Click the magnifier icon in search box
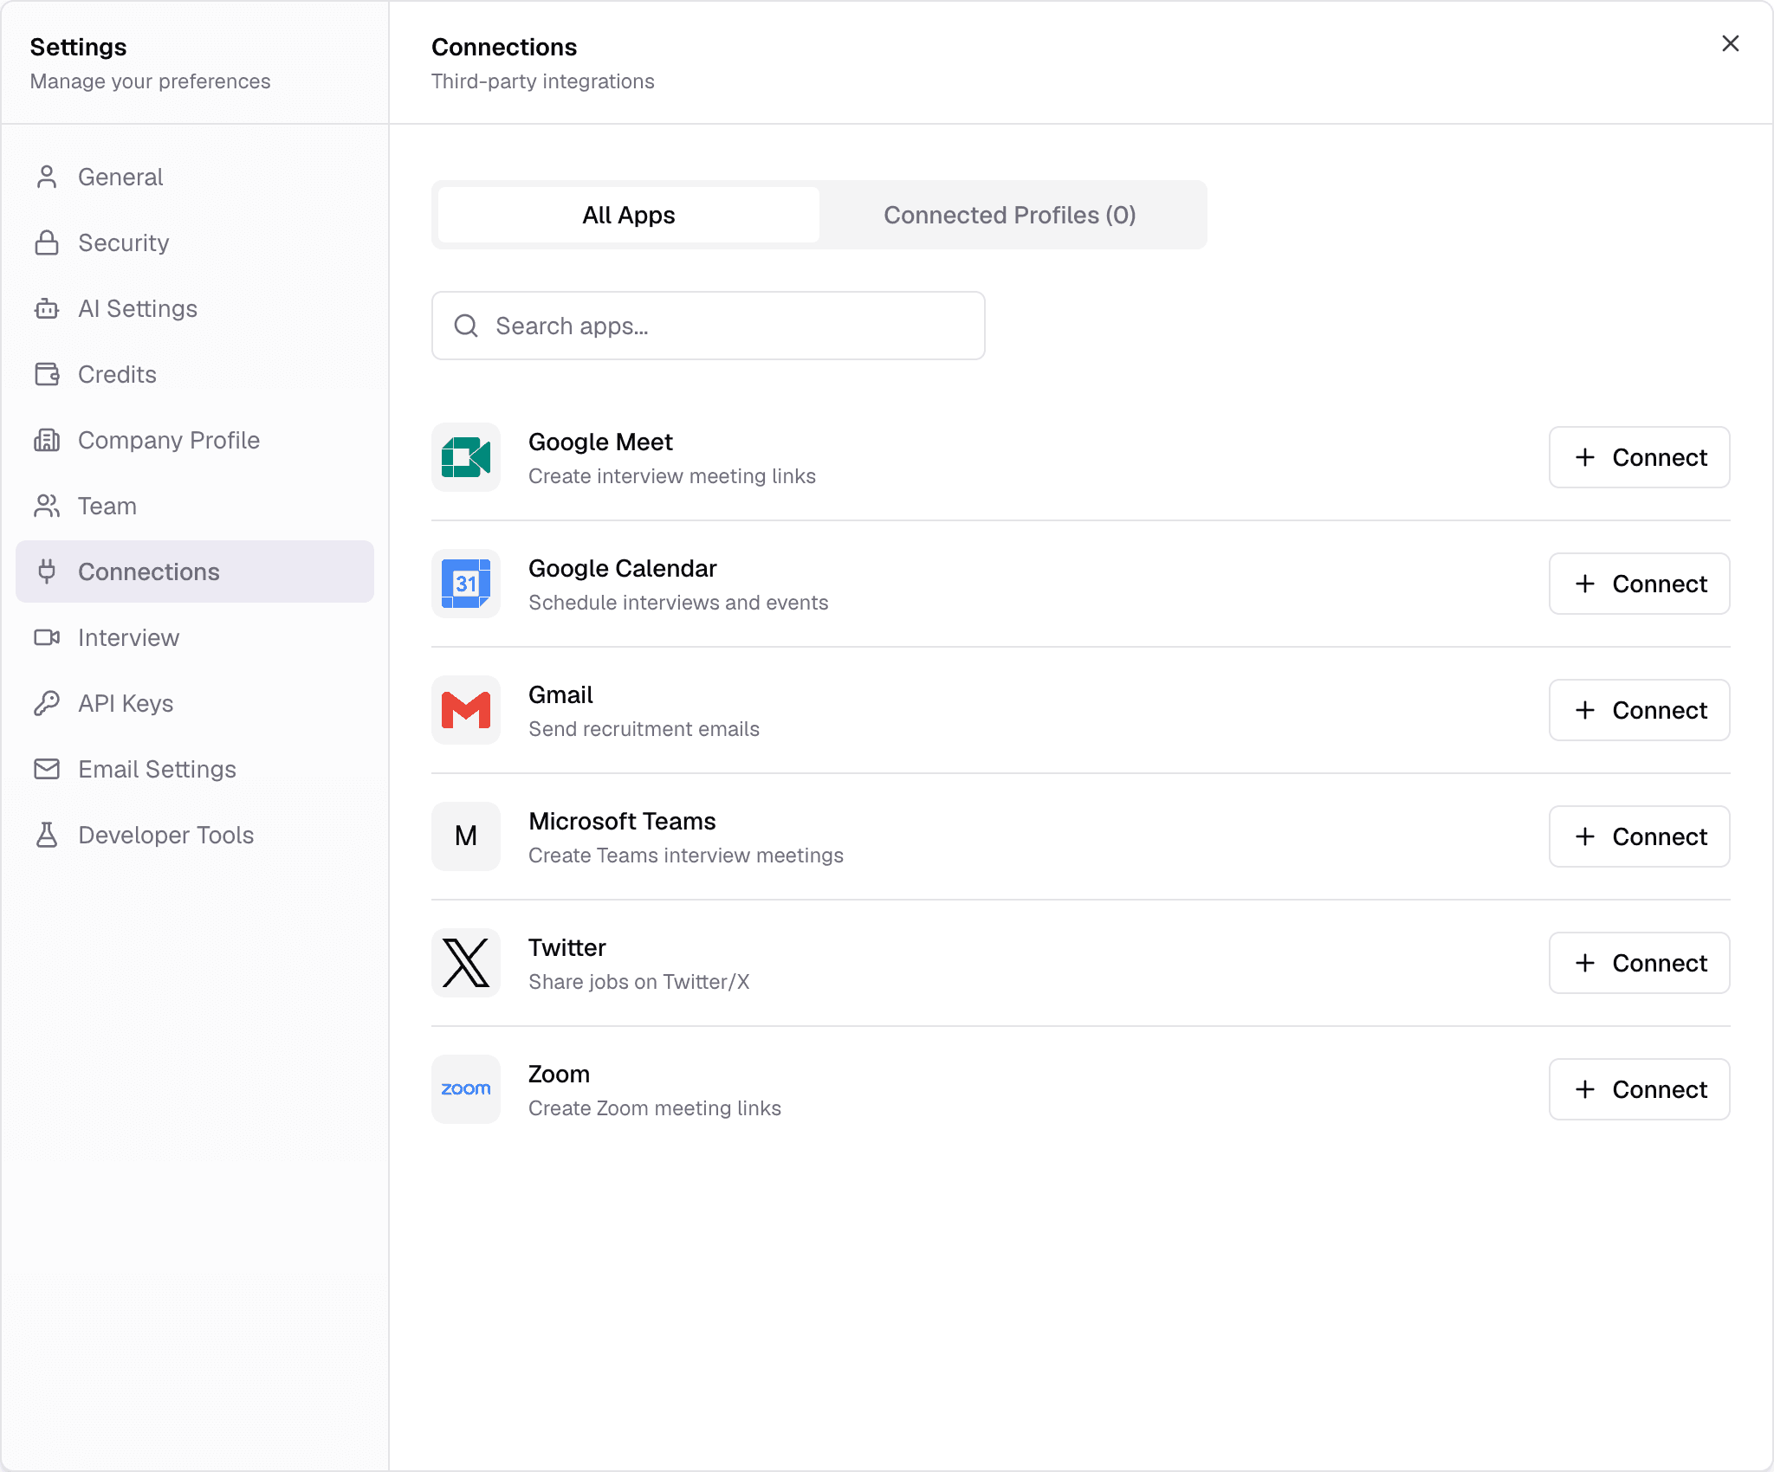 tap(466, 326)
